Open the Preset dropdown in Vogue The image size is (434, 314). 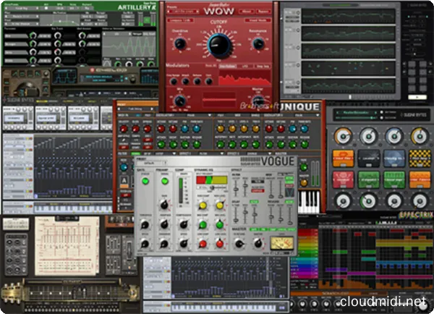[152, 163]
